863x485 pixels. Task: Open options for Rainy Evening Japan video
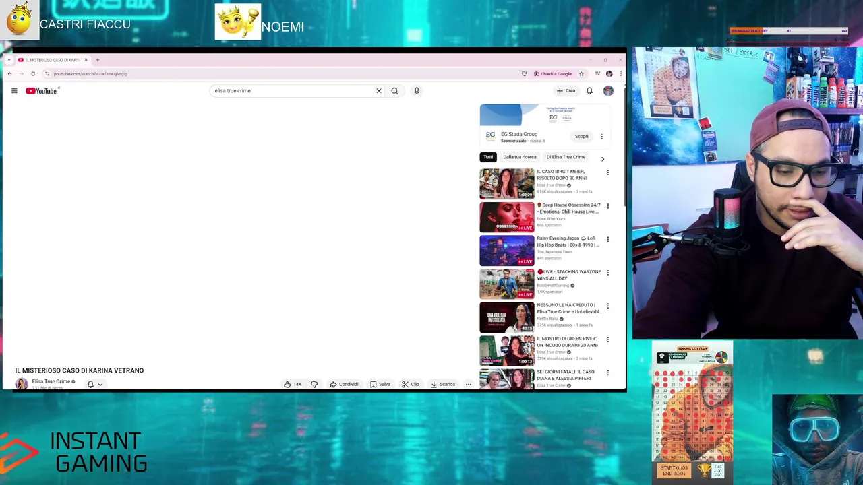607,239
